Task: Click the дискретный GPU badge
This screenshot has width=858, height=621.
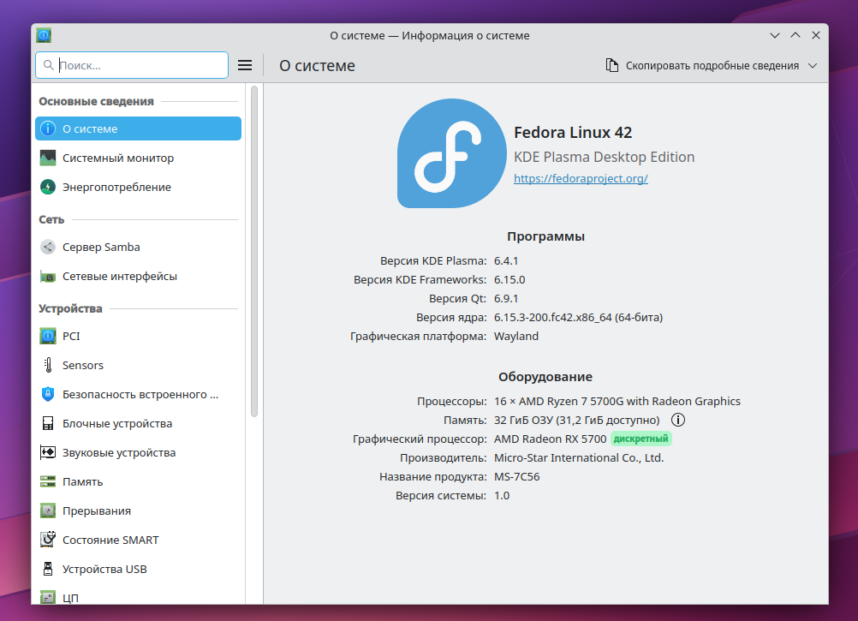Action: pyautogui.click(x=641, y=439)
